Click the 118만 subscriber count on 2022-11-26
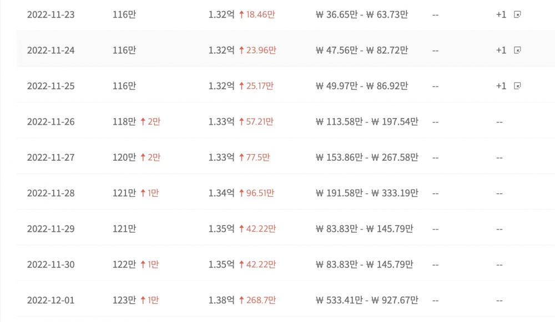Viewport: 555px width, 322px height. [124, 121]
